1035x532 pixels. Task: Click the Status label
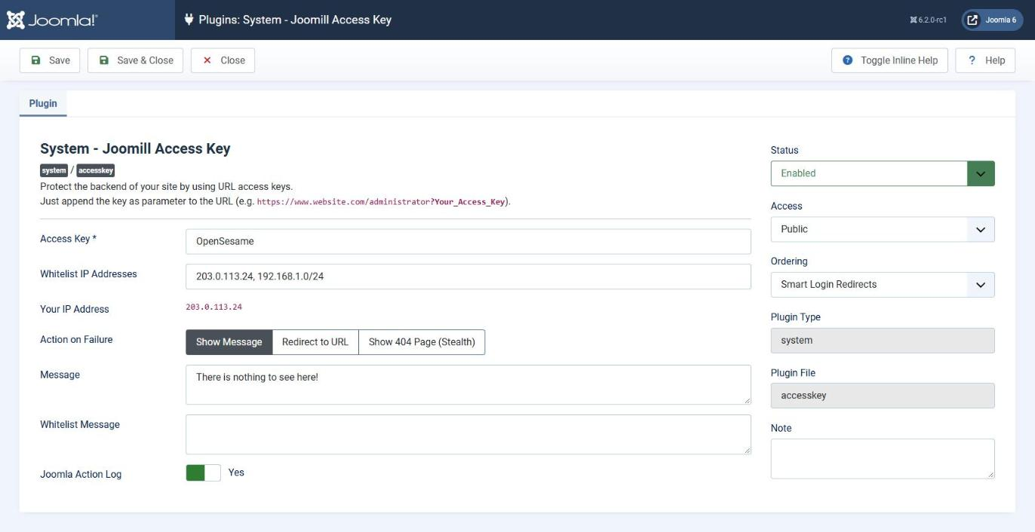pos(785,151)
